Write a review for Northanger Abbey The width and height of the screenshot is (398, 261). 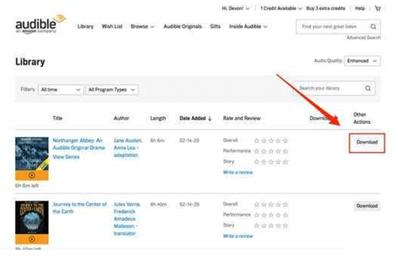(x=238, y=172)
